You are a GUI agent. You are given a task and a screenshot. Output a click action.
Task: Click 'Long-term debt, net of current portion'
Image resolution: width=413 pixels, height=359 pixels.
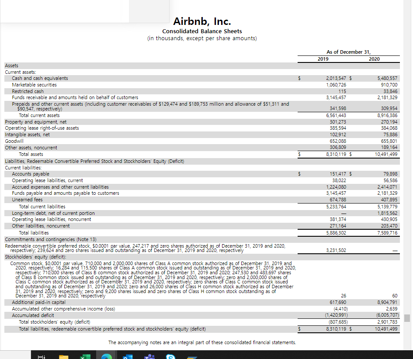coord(53,213)
